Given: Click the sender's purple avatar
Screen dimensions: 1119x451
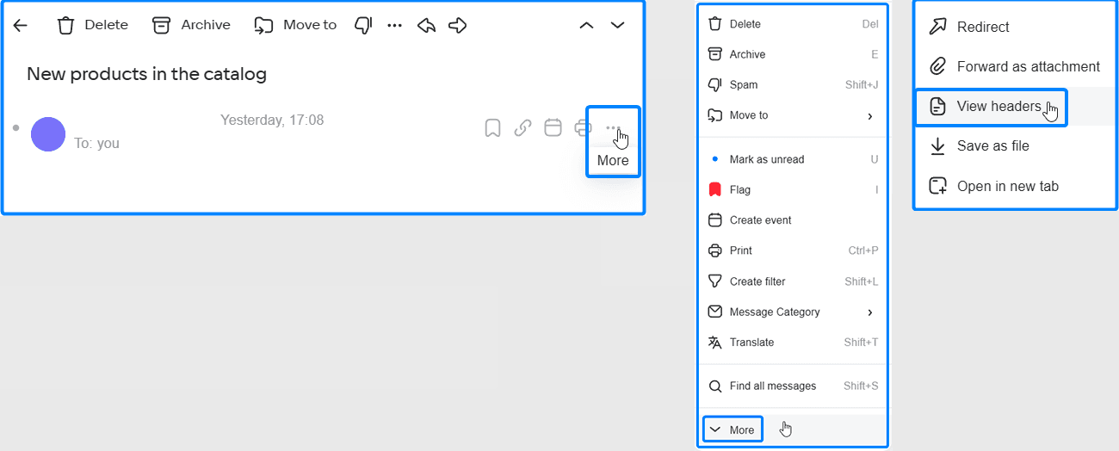Looking at the screenshot, I should coord(48,134).
